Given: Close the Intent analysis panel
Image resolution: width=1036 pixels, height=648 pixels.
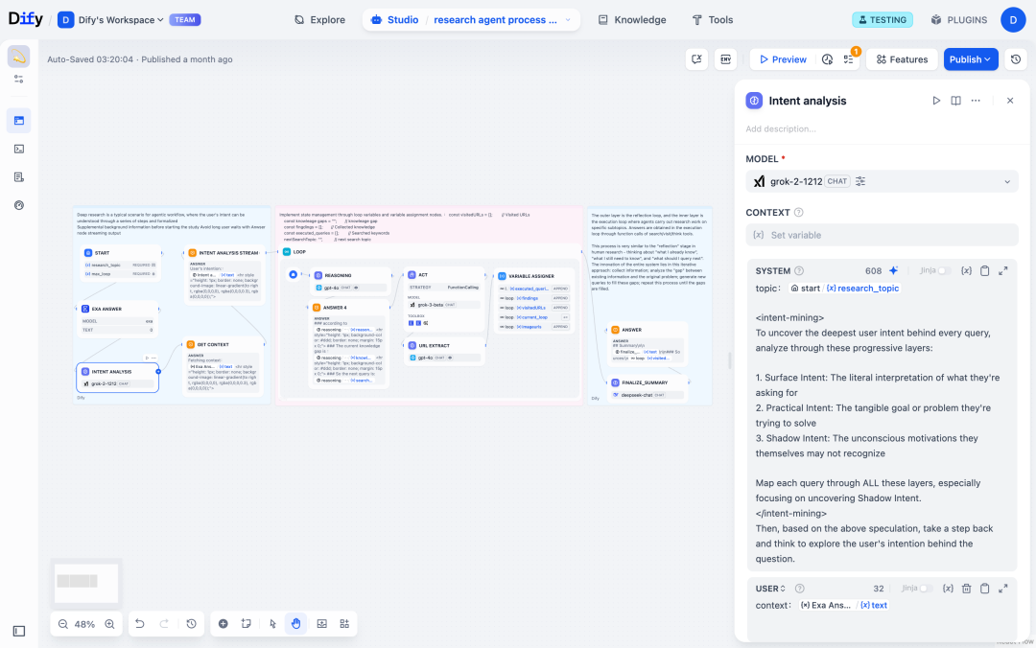Looking at the screenshot, I should point(1009,101).
